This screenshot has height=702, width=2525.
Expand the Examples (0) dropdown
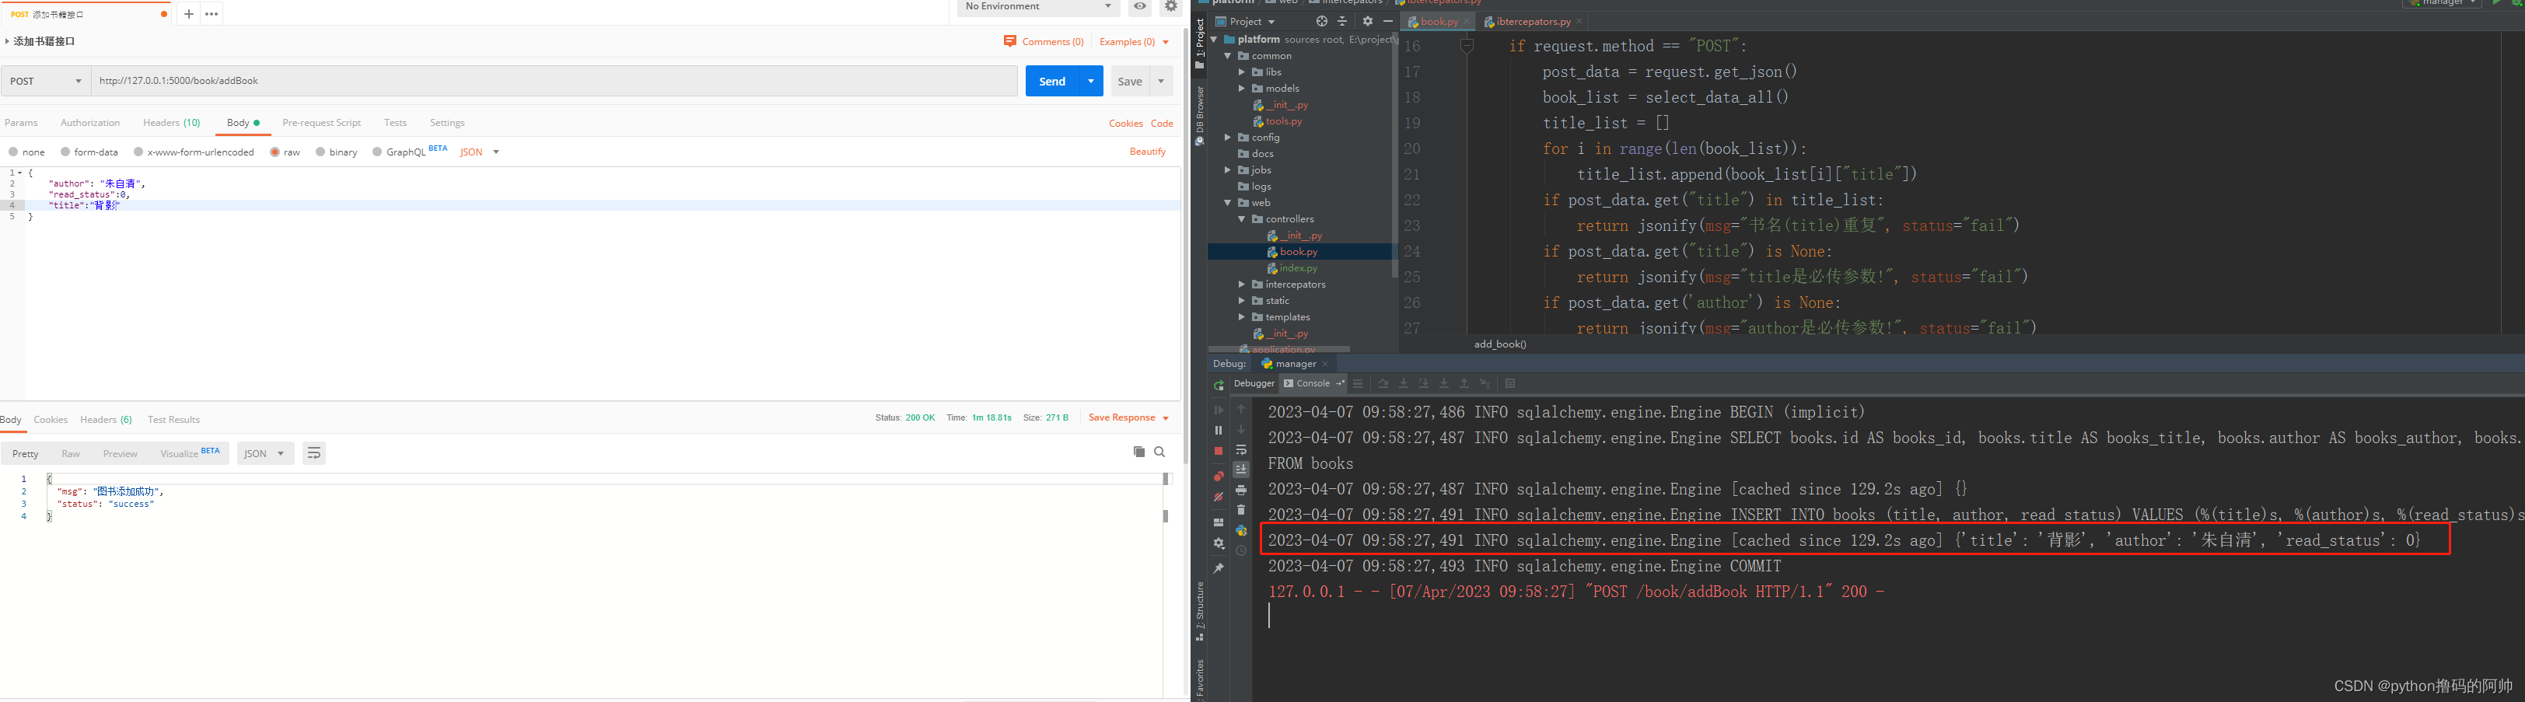1134,41
